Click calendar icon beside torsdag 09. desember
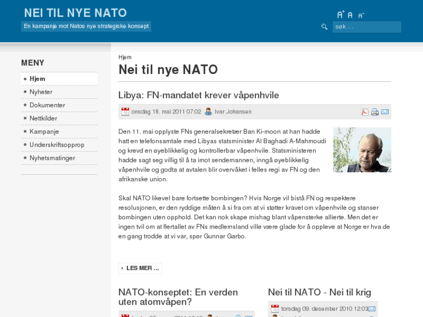The height and width of the screenshot is (317, 423). [275, 309]
